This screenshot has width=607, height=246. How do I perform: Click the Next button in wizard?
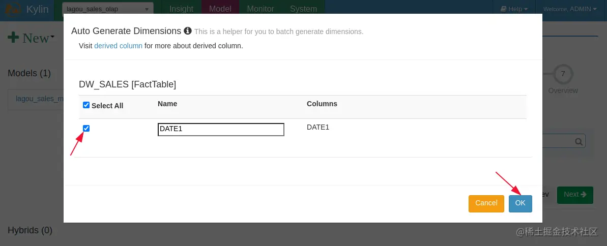[575, 195]
